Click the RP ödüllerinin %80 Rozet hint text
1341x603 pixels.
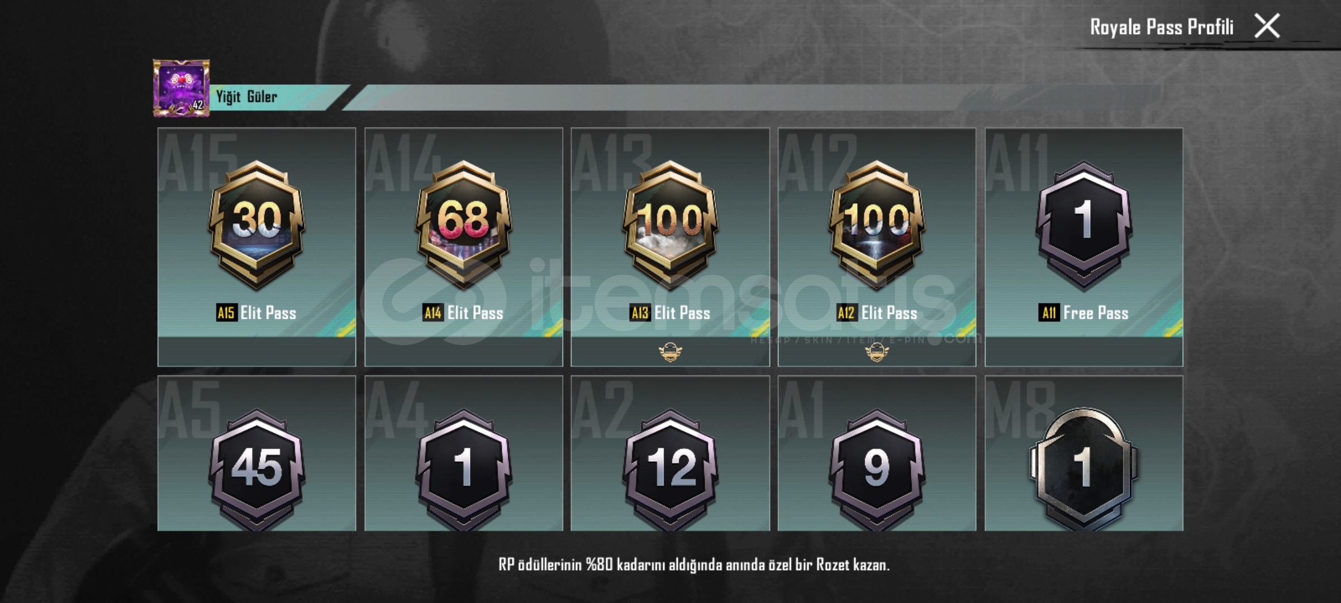pos(694,564)
